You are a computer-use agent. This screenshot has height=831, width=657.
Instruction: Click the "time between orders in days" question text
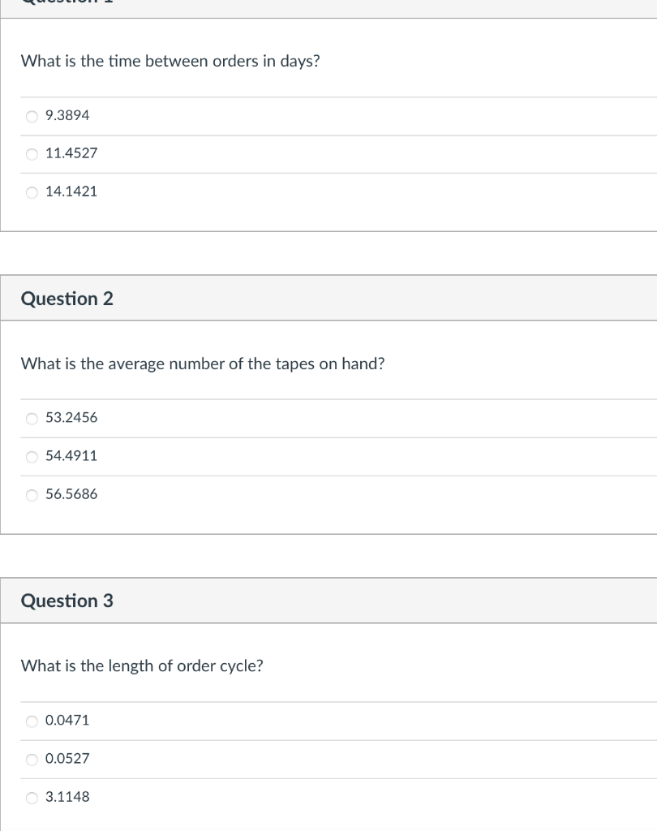pyautogui.click(x=170, y=62)
